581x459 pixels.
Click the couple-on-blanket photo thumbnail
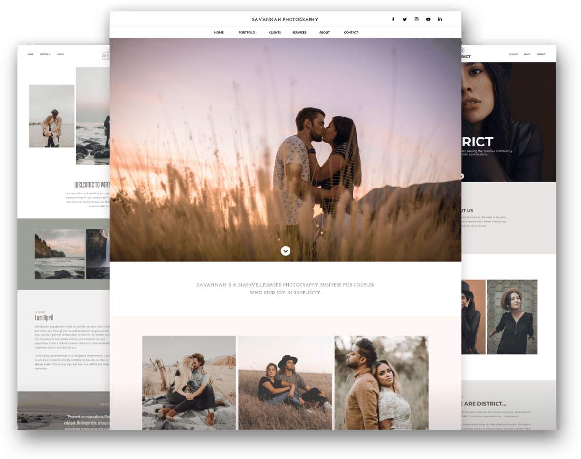point(189,383)
